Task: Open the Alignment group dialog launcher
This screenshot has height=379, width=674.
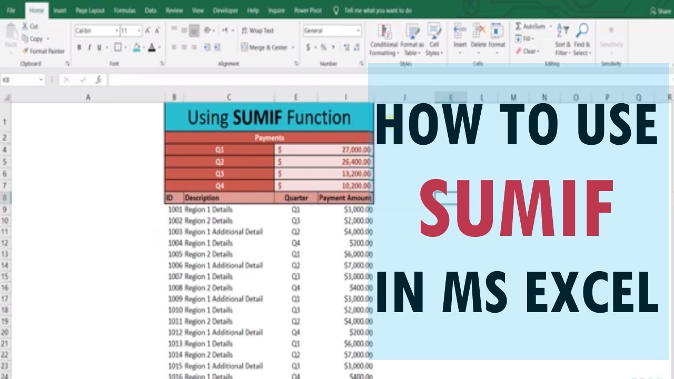Action: (296, 64)
